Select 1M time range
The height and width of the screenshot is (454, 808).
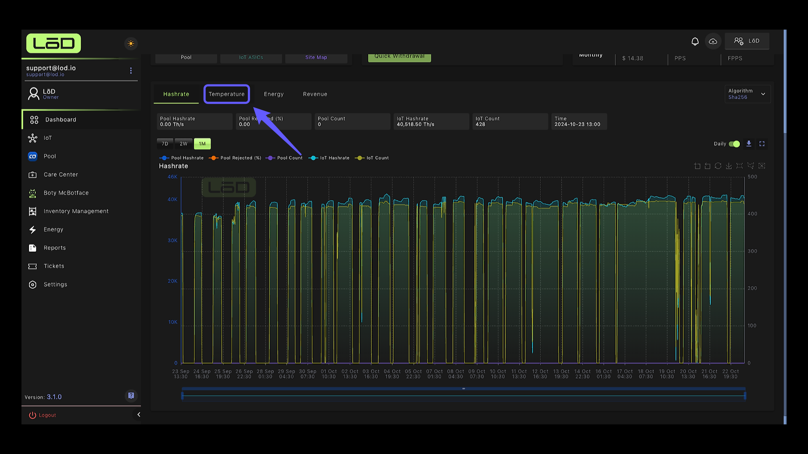(x=202, y=144)
